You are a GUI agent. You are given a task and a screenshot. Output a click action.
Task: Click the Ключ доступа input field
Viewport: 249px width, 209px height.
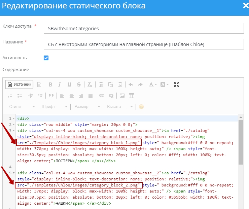pos(144,29)
